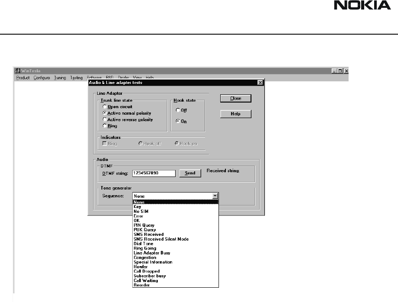Pick Congestion from sequence list
398x302 pixels.
pos(176,257)
